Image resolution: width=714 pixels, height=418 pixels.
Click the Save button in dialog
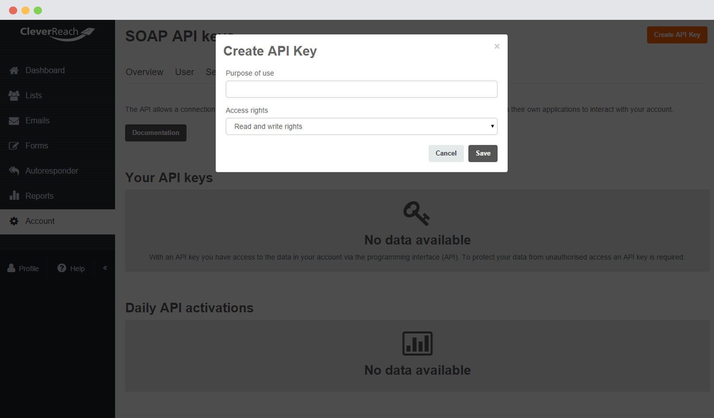coord(483,153)
